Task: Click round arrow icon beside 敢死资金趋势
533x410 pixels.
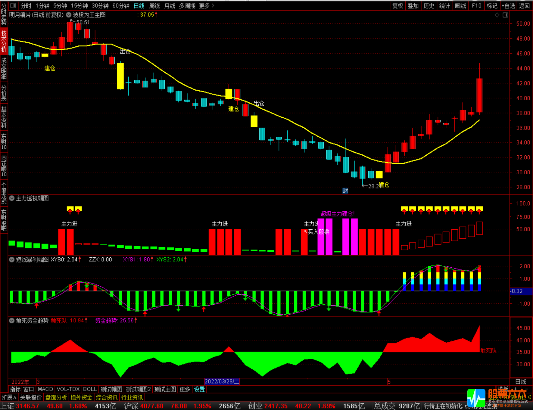Action: 12,321
